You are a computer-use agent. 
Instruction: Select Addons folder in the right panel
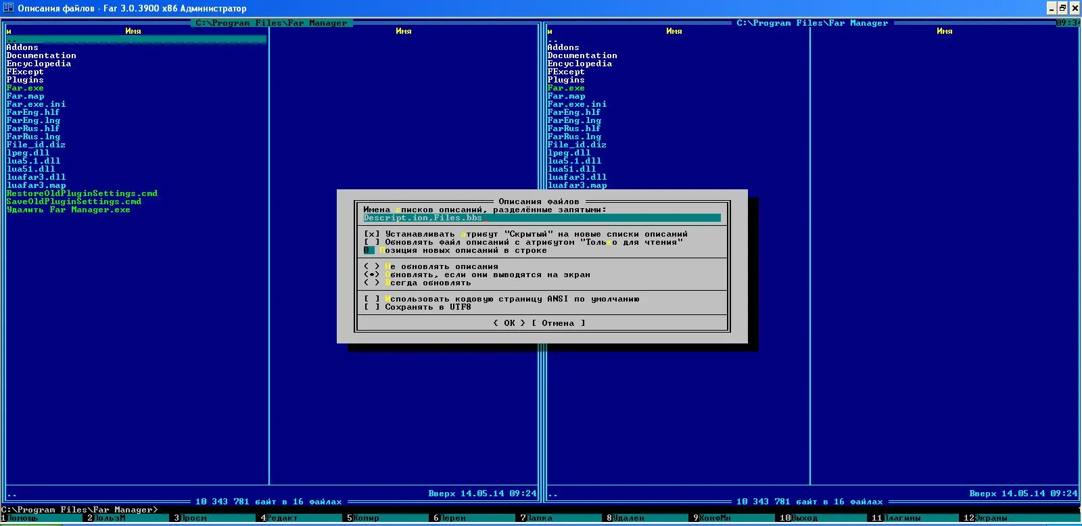pyautogui.click(x=563, y=47)
